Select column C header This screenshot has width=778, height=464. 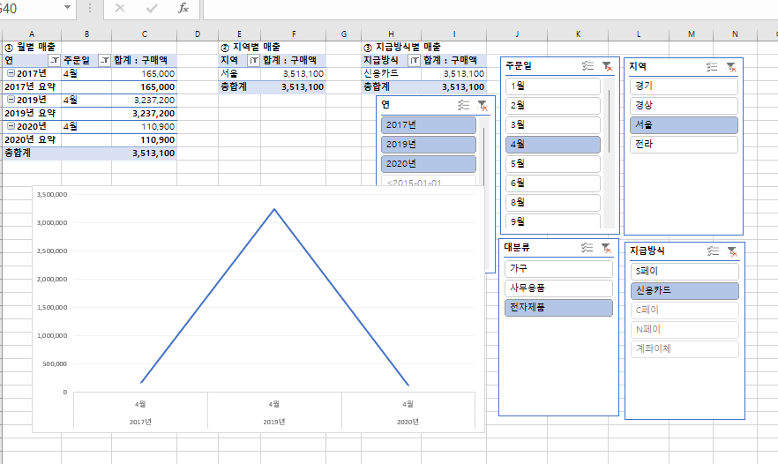pyautogui.click(x=145, y=34)
